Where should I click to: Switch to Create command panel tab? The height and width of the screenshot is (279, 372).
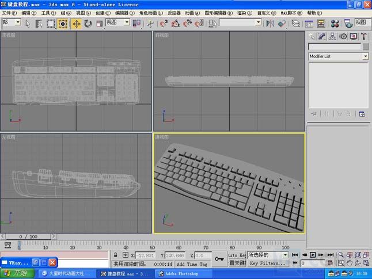point(312,36)
